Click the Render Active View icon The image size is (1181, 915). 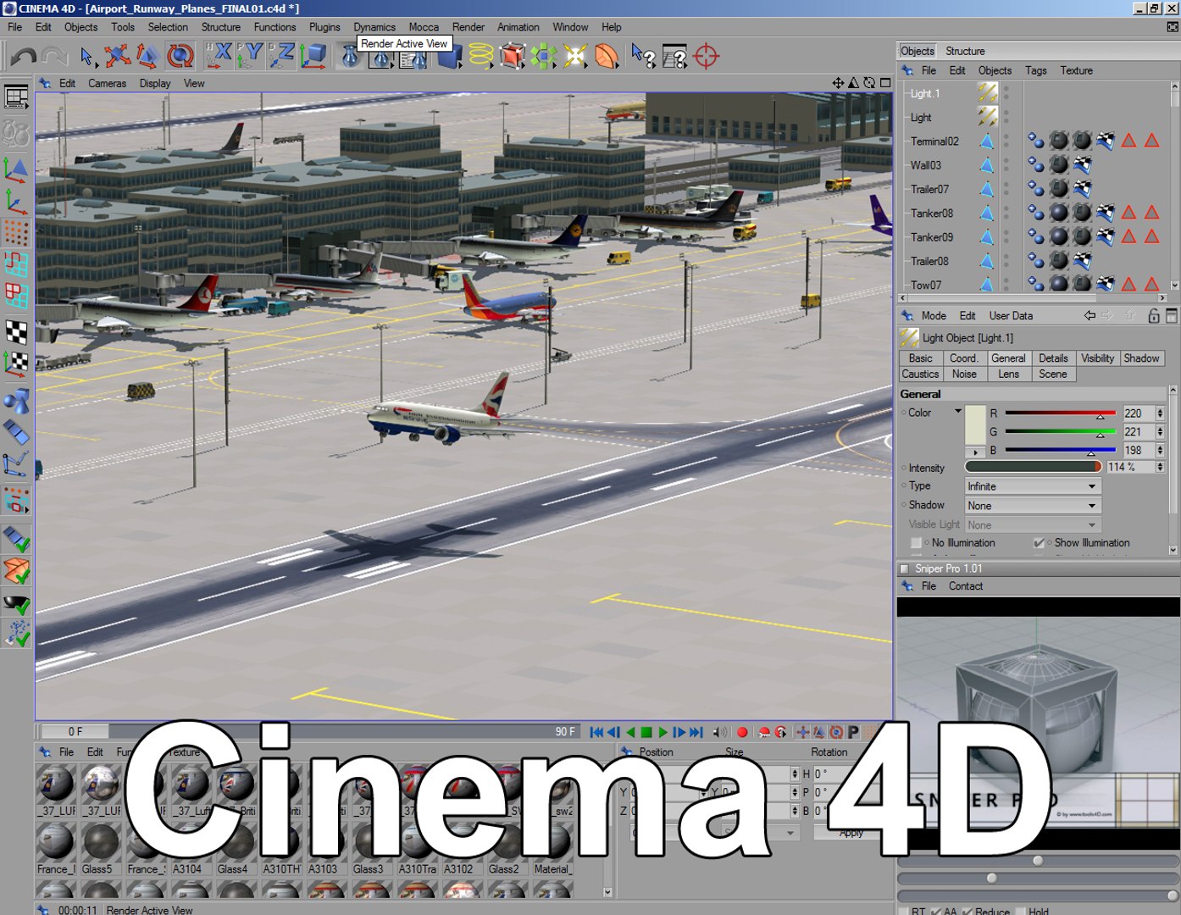pos(350,58)
